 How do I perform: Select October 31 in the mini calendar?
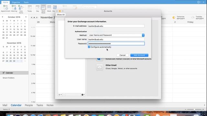pos(7,38)
